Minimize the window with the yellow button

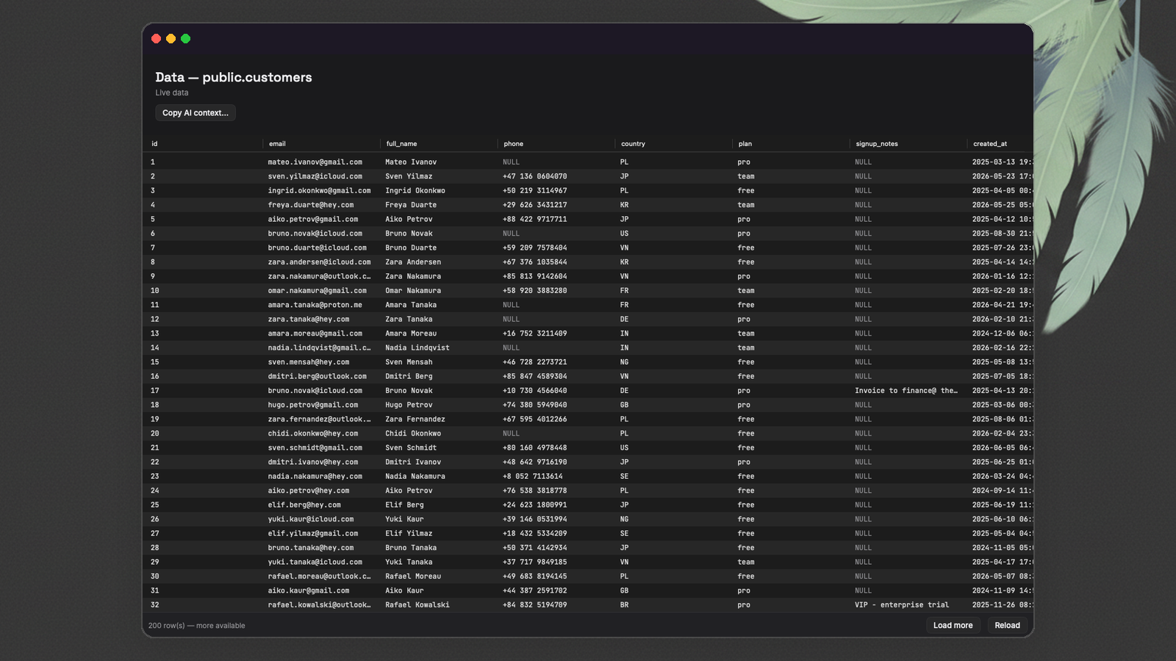171,39
